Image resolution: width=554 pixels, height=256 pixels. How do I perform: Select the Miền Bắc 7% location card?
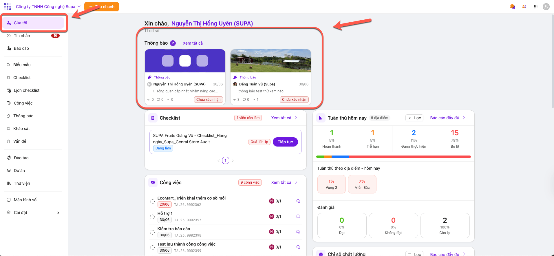(362, 184)
